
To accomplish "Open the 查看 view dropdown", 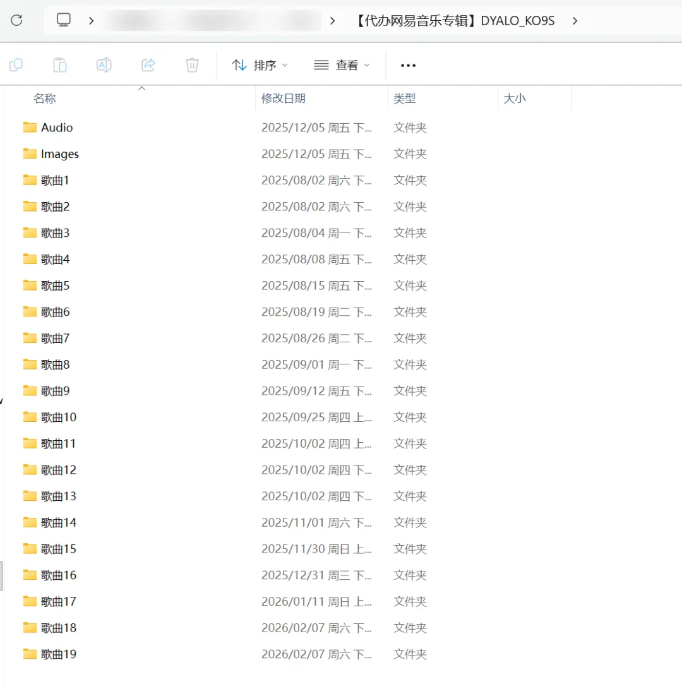I will click(342, 65).
